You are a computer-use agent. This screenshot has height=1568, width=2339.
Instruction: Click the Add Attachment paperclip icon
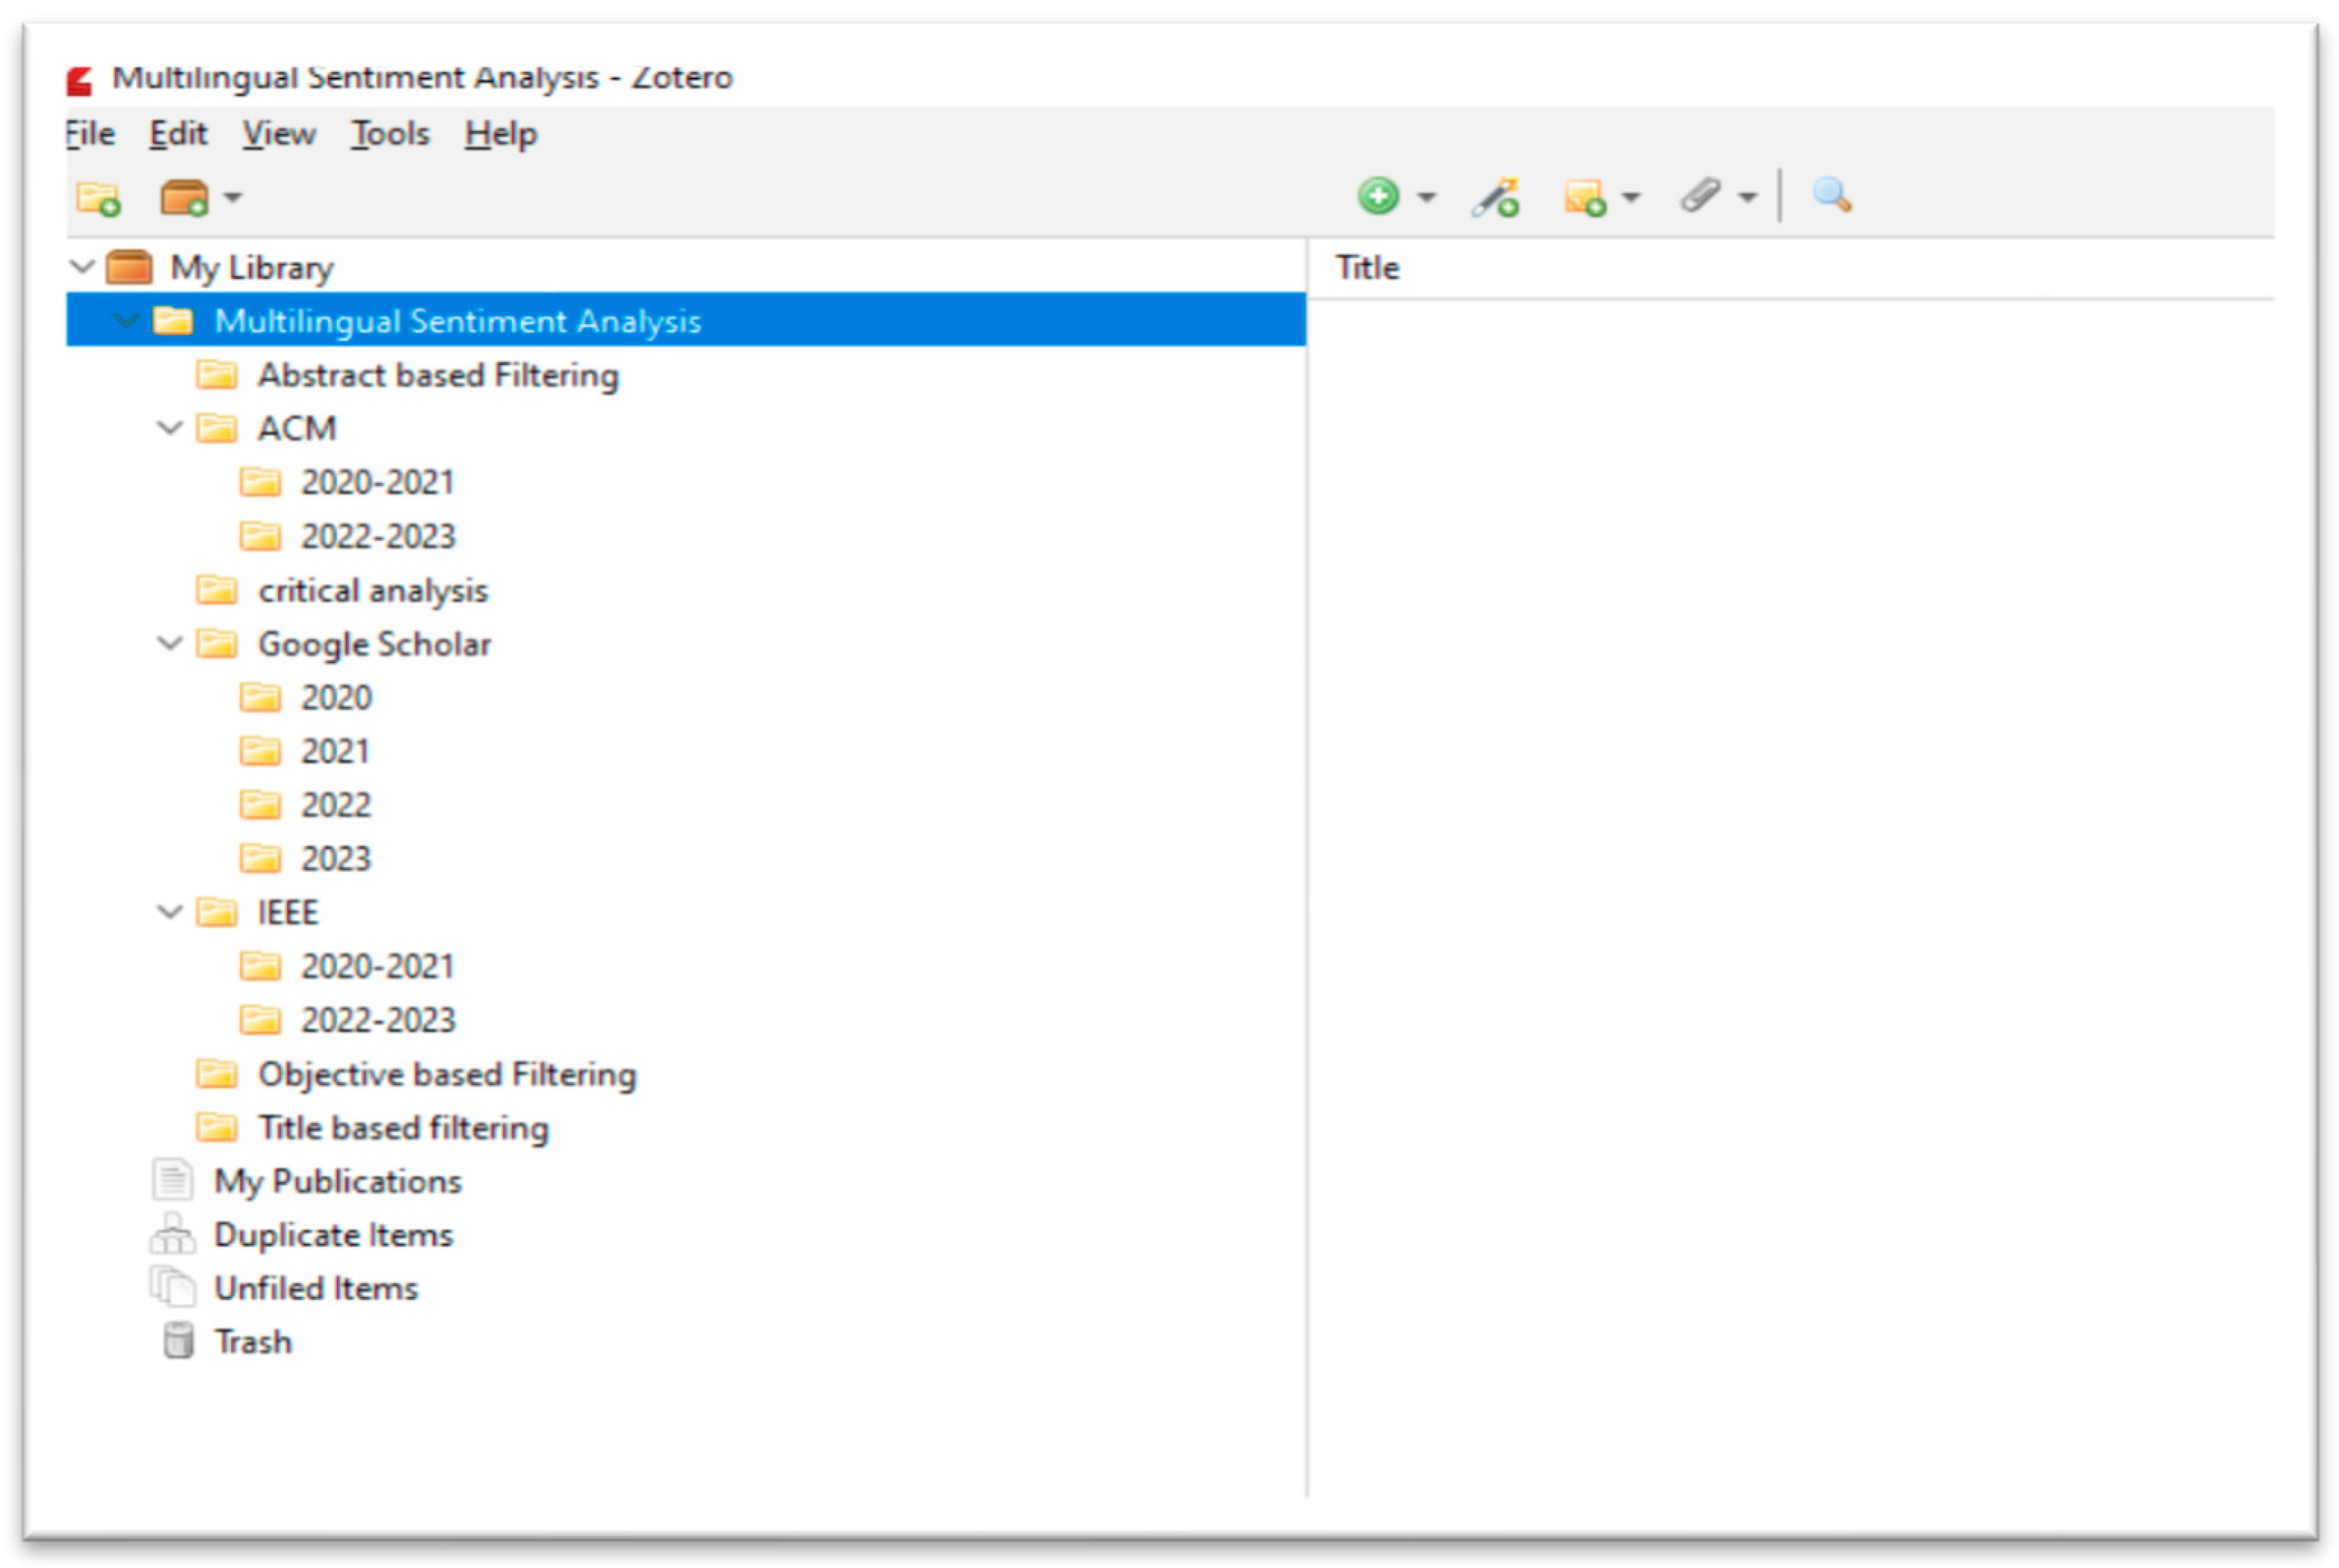click(x=1700, y=196)
